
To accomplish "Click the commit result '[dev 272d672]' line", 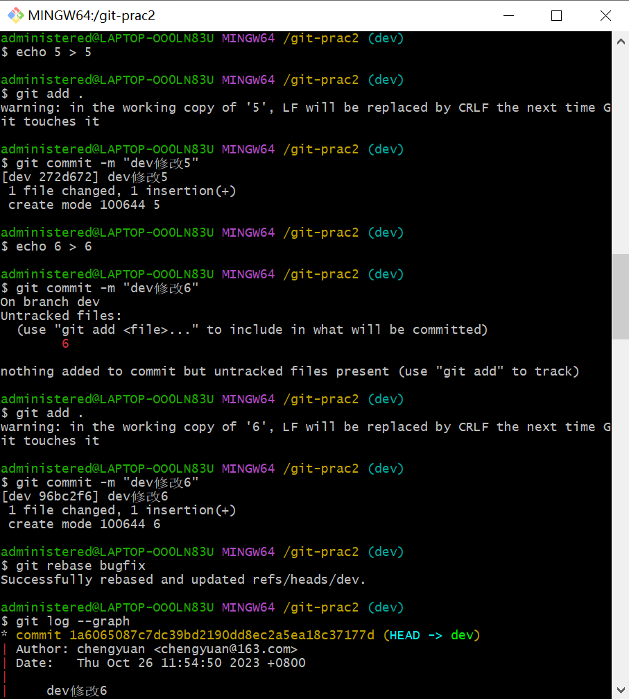I will tap(85, 177).
